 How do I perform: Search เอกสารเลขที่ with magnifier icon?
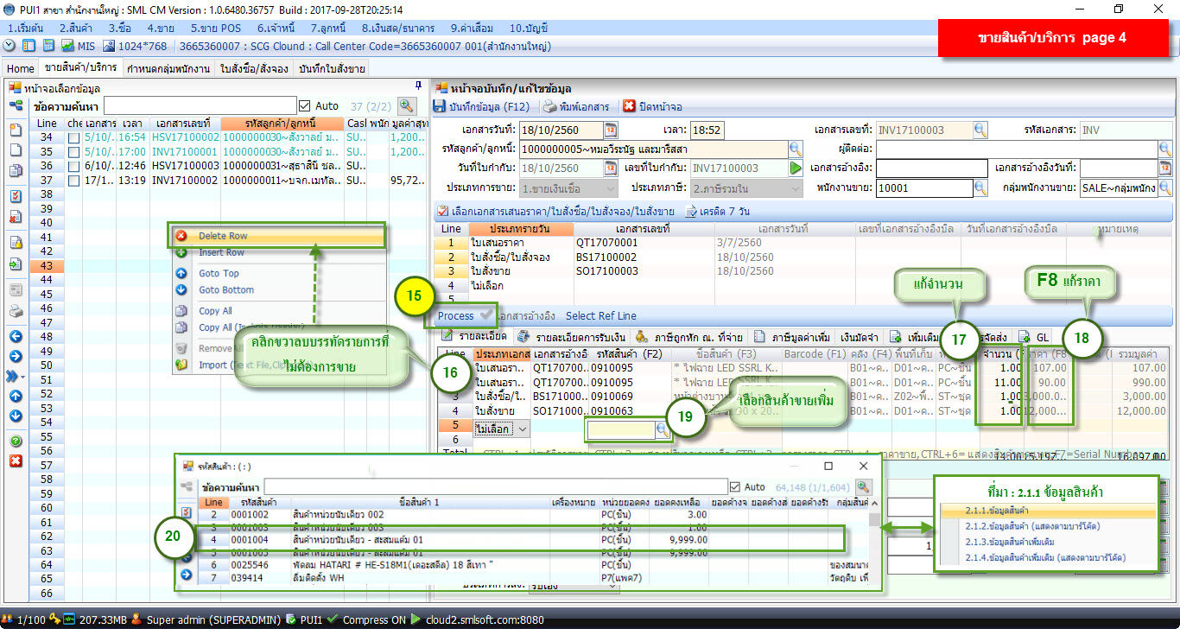point(980,130)
